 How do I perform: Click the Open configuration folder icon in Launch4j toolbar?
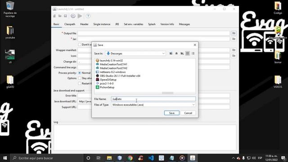point(60,16)
